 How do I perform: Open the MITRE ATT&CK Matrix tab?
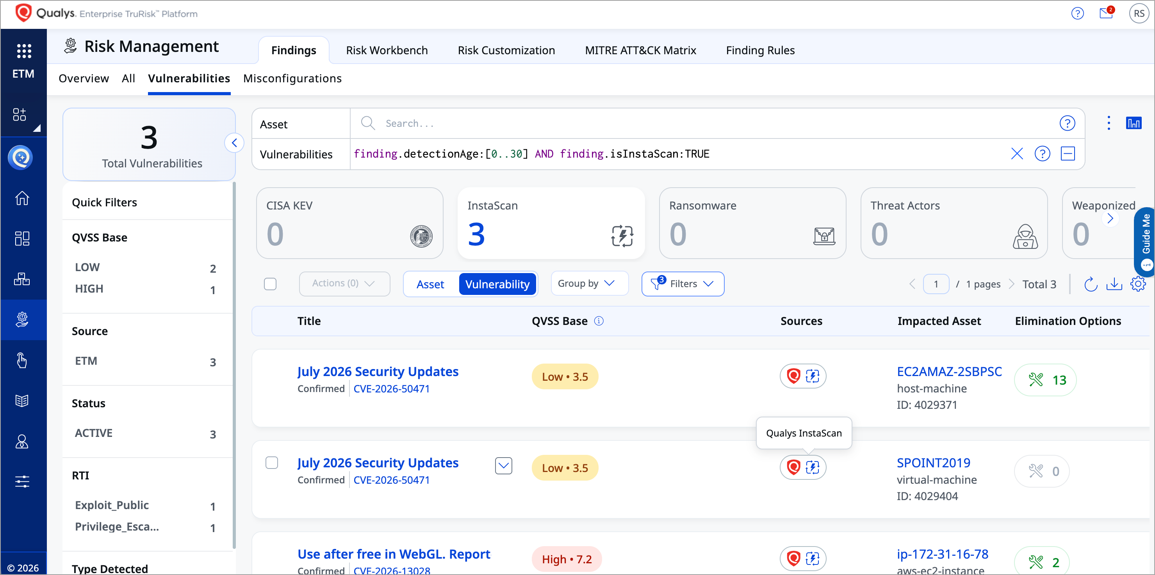click(x=640, y=50)
